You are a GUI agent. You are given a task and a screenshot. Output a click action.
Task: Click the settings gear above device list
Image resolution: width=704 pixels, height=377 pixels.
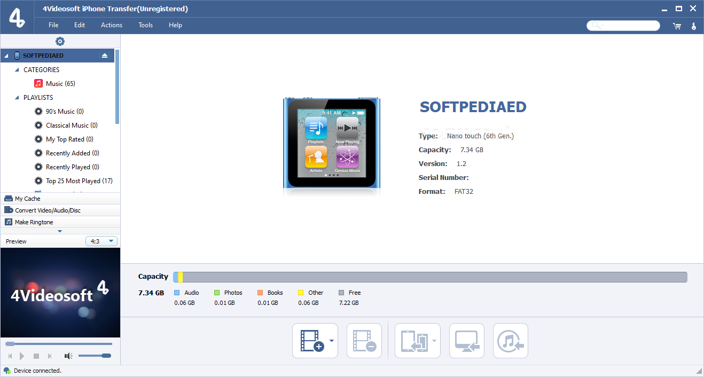pyautogui.click(x=60, y=42)
